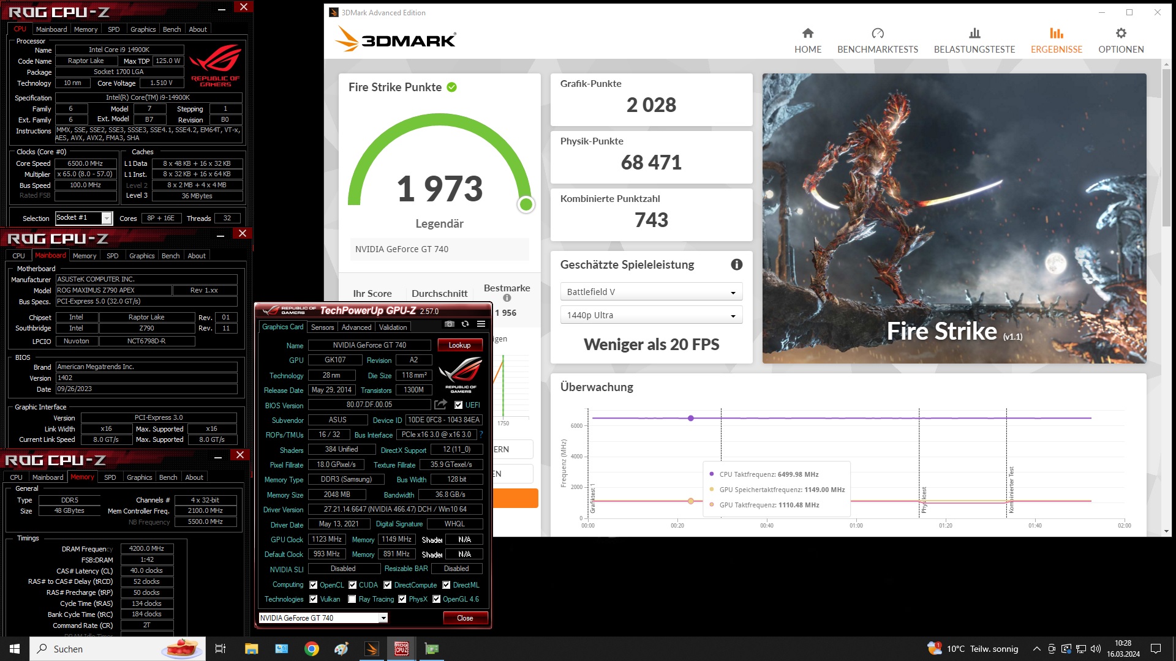Viewport: 1176px width, 661px height.
Task: Switch to ROG CPU-Z taskbar icon
Action: [402, 649]
